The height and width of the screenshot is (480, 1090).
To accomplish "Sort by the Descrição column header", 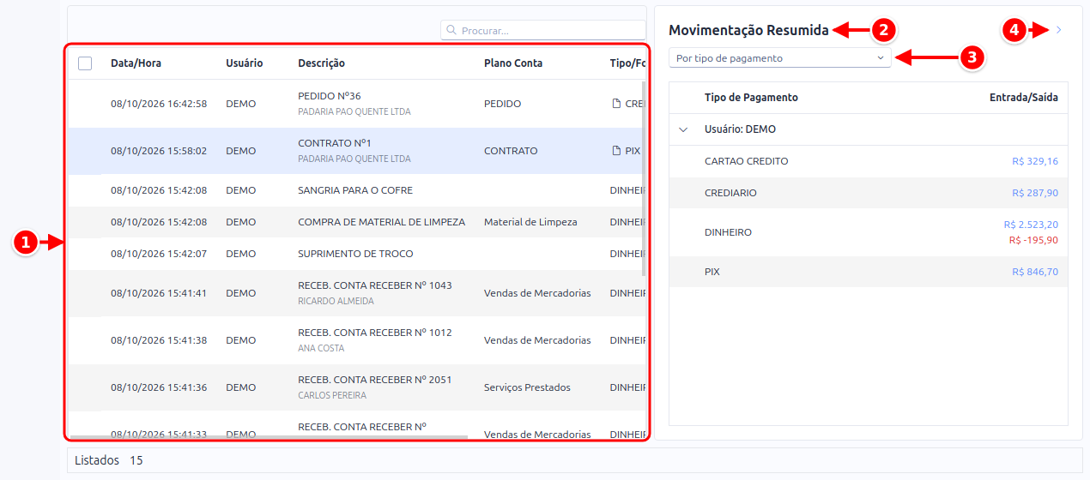I will [321, 63].
